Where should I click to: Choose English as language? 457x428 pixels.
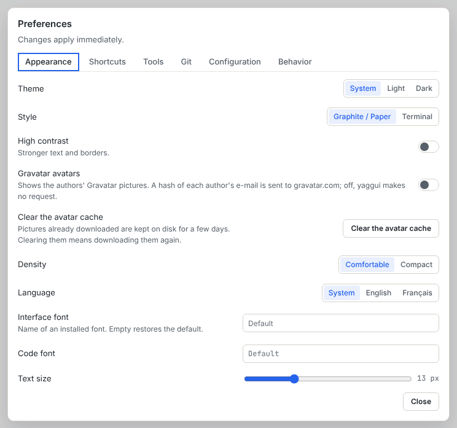tap(378, 293)
